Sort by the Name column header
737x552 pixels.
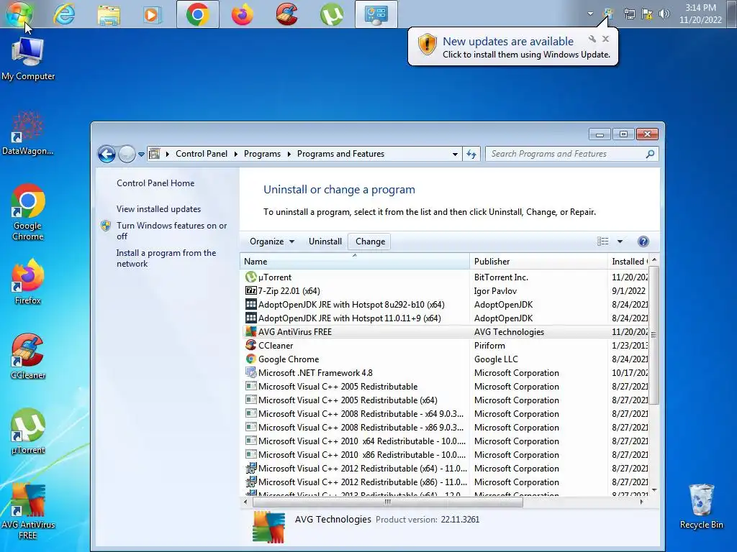pyautogui.click(x=355, y=262)
